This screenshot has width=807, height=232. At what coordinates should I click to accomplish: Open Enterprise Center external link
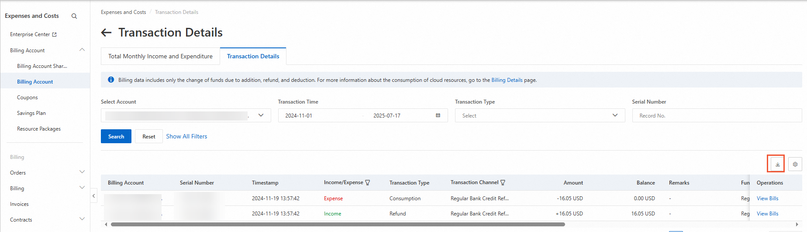[33, 34]
